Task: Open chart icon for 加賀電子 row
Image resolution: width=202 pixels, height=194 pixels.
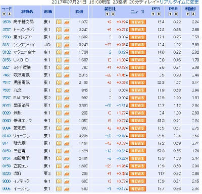Action: [x=67, y=158]
